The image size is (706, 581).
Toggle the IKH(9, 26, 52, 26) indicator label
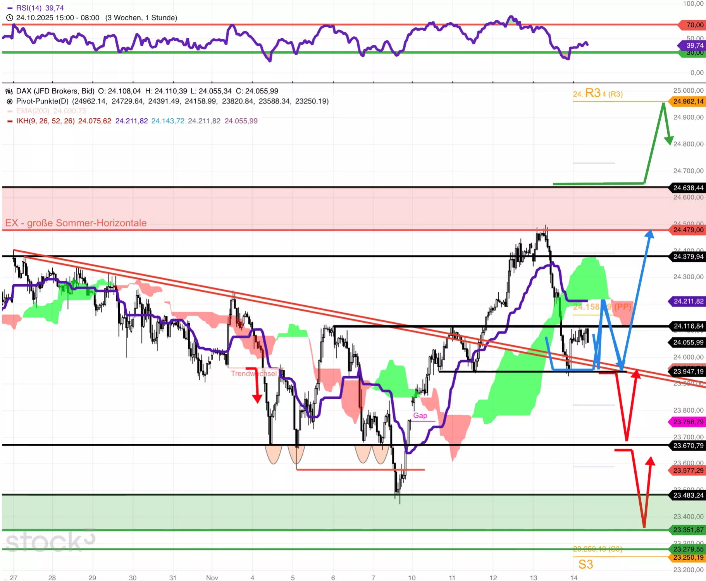[x=45, y=121]
